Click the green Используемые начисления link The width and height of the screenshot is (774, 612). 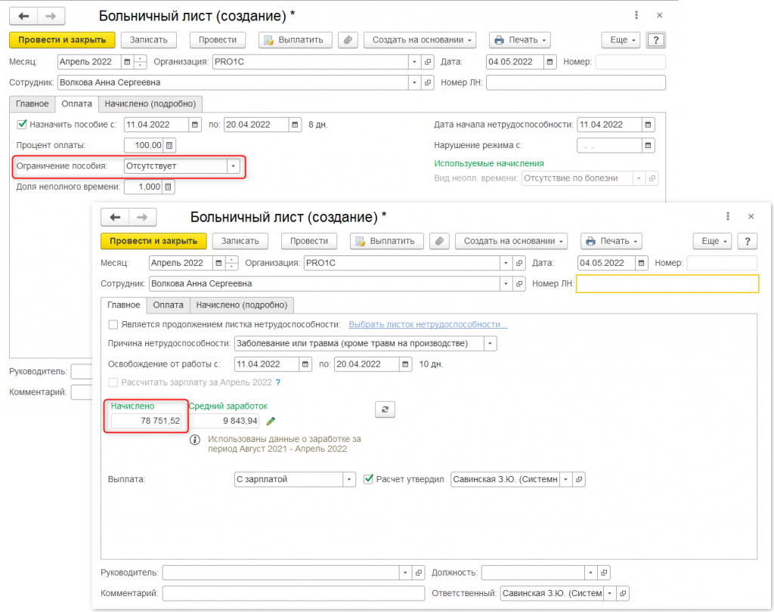tap(488, 163)
